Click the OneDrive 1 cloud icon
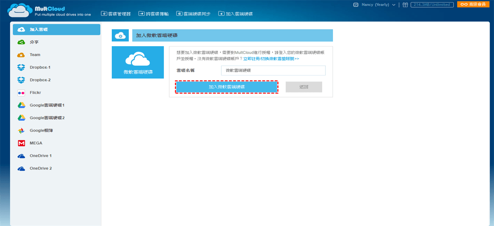Viewport: 494px width, 226px height. [21, 156]
